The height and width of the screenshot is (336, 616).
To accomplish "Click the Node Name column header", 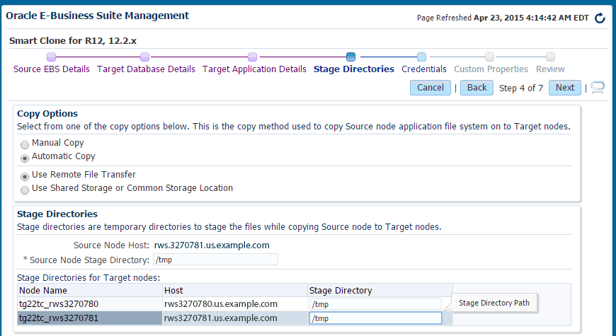I will click(x=90, y=291).
